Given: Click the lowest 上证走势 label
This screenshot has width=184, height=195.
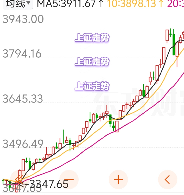Looking at the screenshot, I should (x=92, y=86).
